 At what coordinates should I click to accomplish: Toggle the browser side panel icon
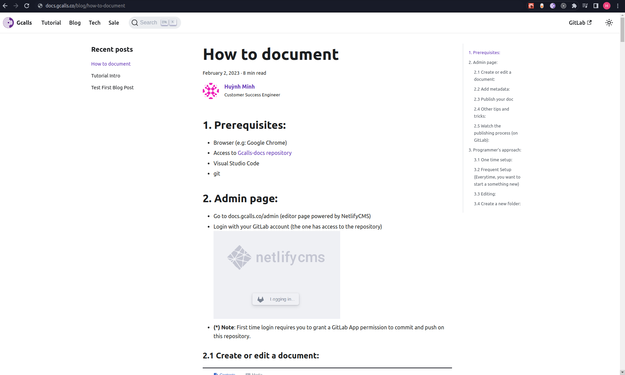pos(596,6)
